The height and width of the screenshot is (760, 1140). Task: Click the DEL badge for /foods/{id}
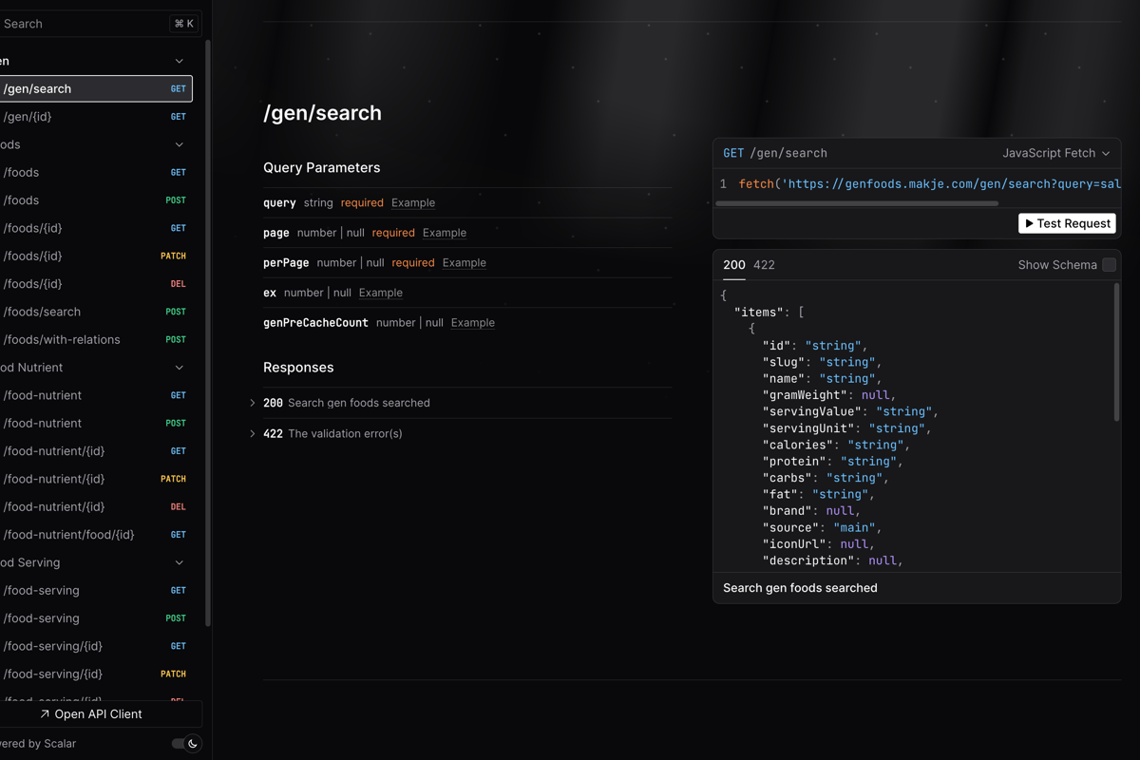point(178,284)
